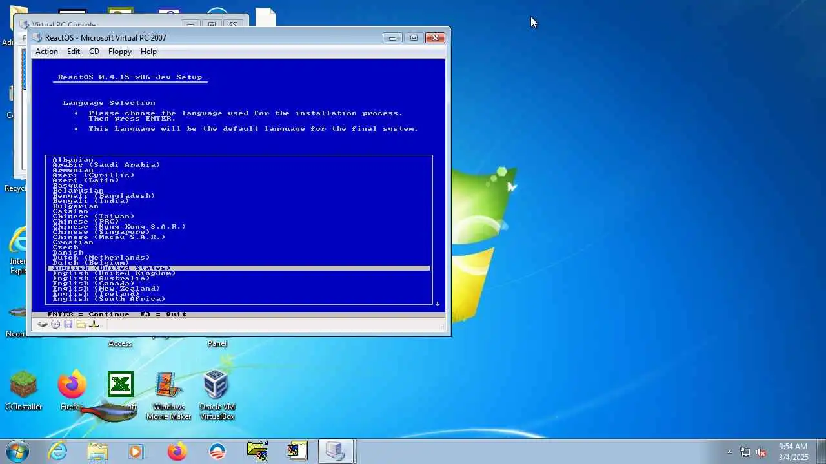Close the Virtual PC Console window behind
Image resolution: width=826 pixels, height=464 pixels.
point(234,24)
